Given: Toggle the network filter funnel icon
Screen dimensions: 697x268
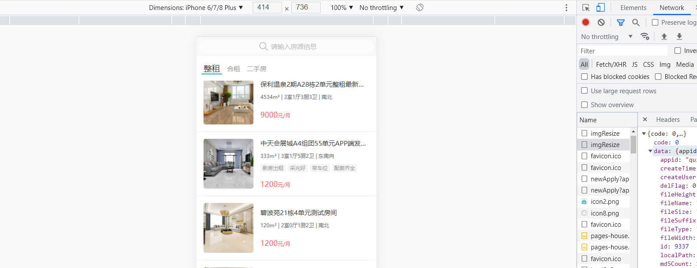Looking at the screenshot, I should pyautogui.click(x=621, y=23).
